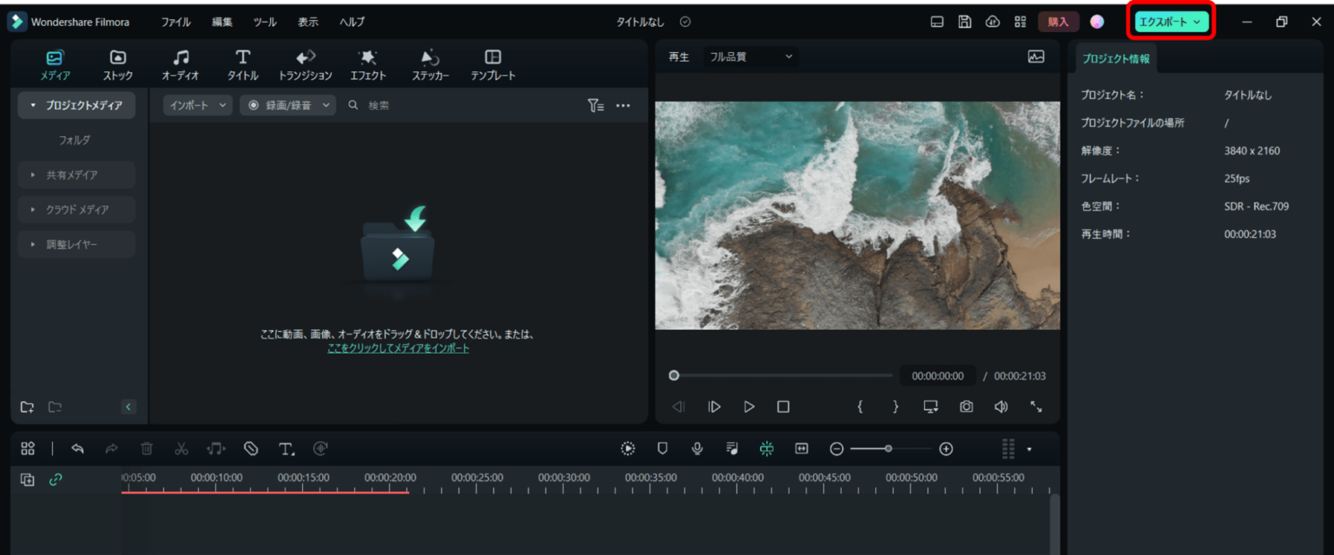Toggle the link/chain icon in the timeline header
This screenshot has width=1334, height=555.
56,479
